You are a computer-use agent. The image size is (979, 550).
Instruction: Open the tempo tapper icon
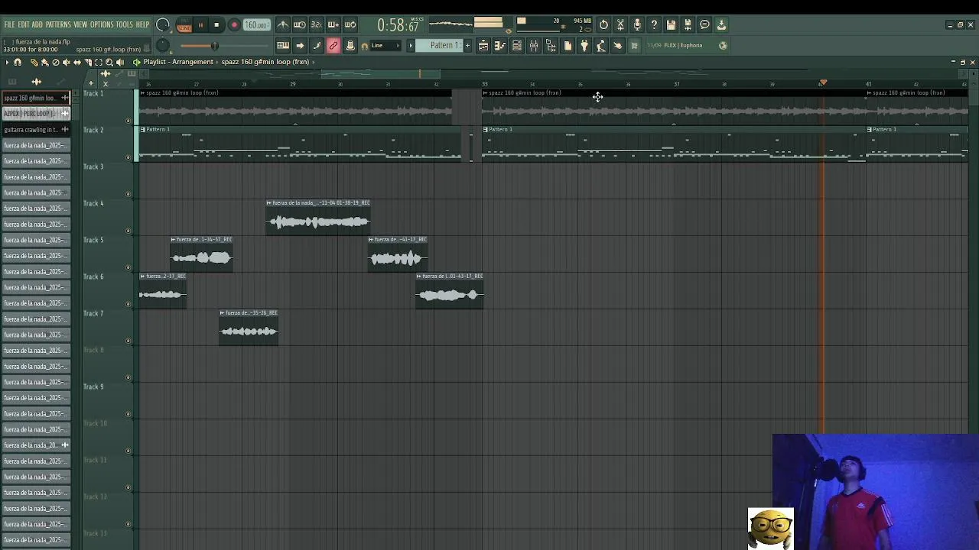point(601,46)
